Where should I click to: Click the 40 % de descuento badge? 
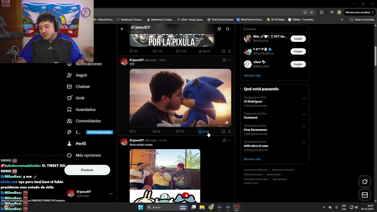pyautogui.click(x=99, y=132)
